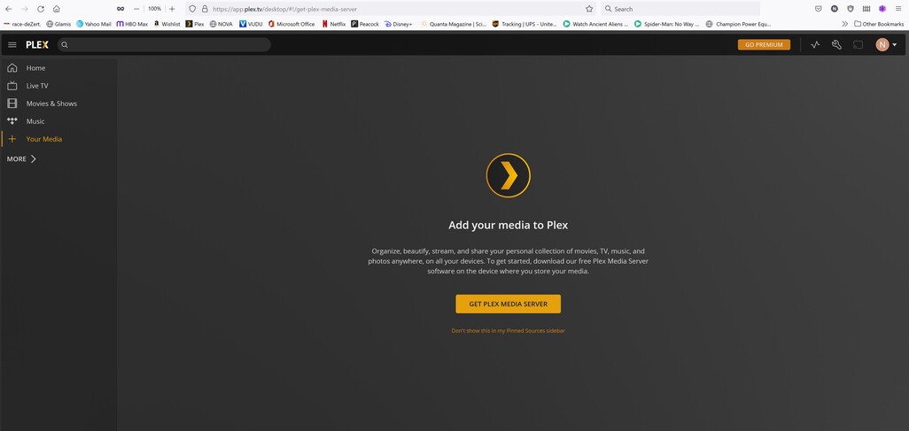Open the Netflix bookmark
Viewport: 909px width, 431px height.
pos(333,24)
